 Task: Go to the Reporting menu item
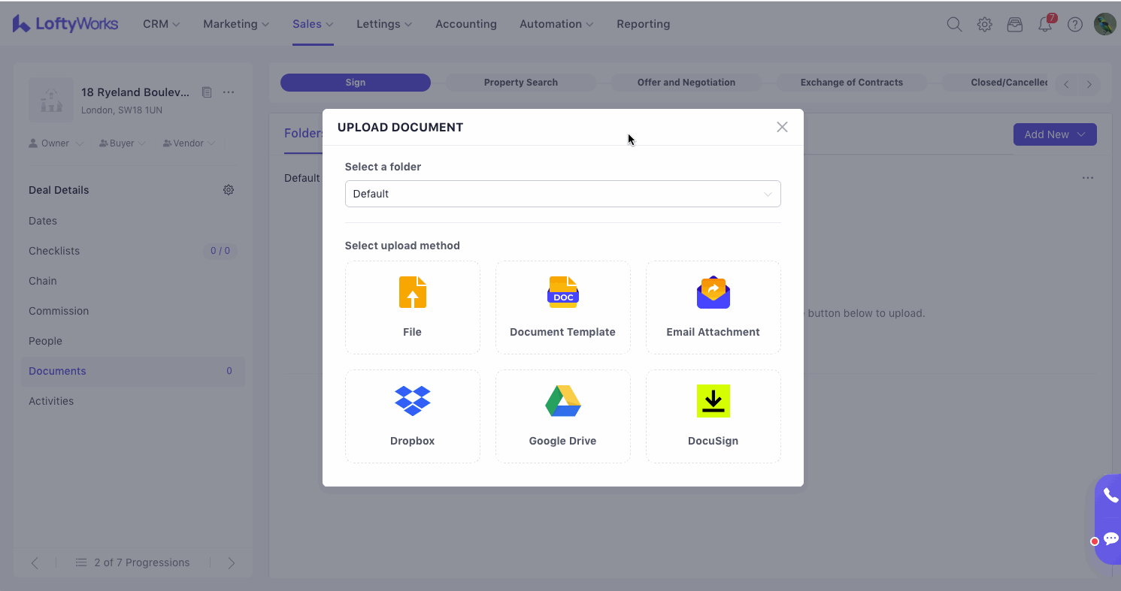click(x=643, y=24)
